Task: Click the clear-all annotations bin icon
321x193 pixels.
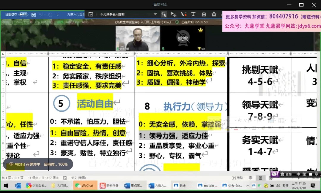Action: (x=214, y=14)
